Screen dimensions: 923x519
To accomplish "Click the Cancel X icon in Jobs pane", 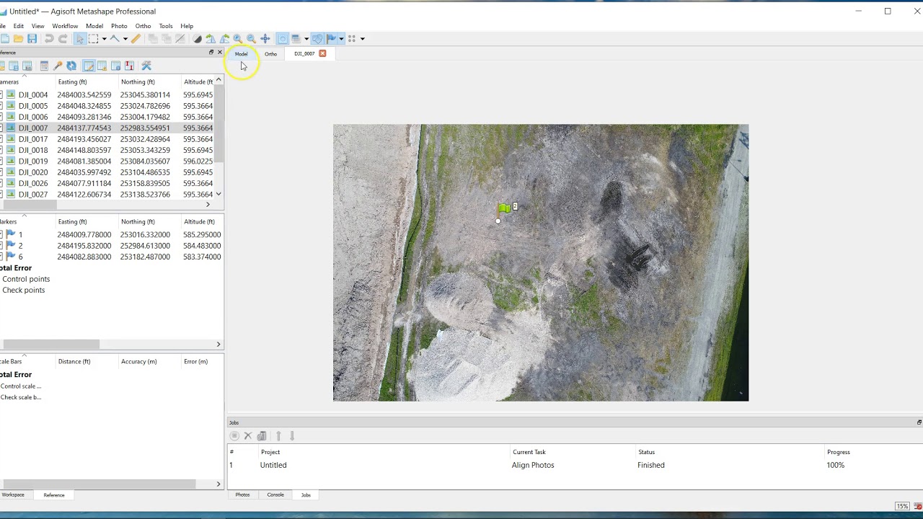I will pyautogui.click(x=248, y=436).
